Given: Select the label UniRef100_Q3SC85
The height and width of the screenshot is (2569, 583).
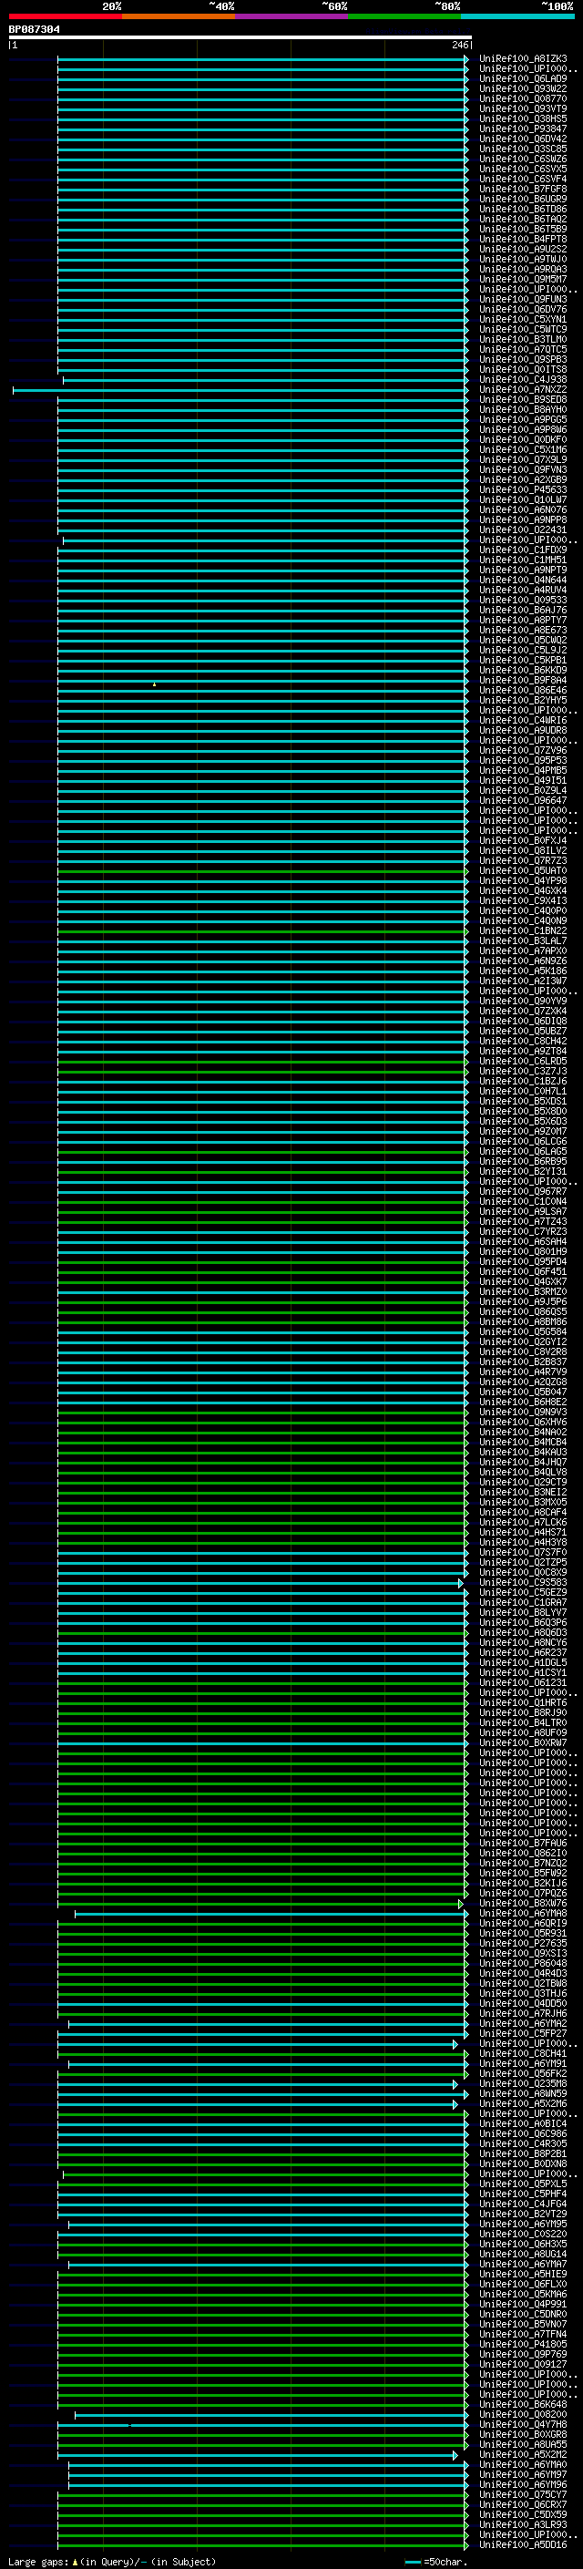Looking at the screenshot, I should (x=523, y=149).
